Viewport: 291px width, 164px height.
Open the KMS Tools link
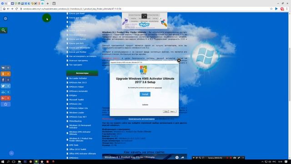click(74, 145)
